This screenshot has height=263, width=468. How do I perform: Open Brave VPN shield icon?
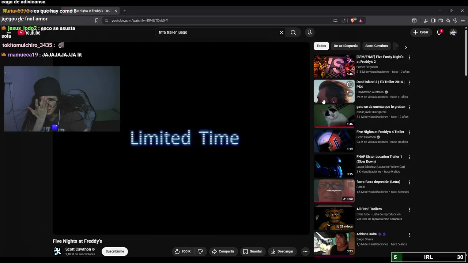click(455, 20)
